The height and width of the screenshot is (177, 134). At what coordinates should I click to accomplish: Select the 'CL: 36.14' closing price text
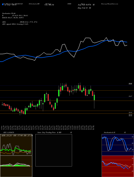(x=49, y=5)
